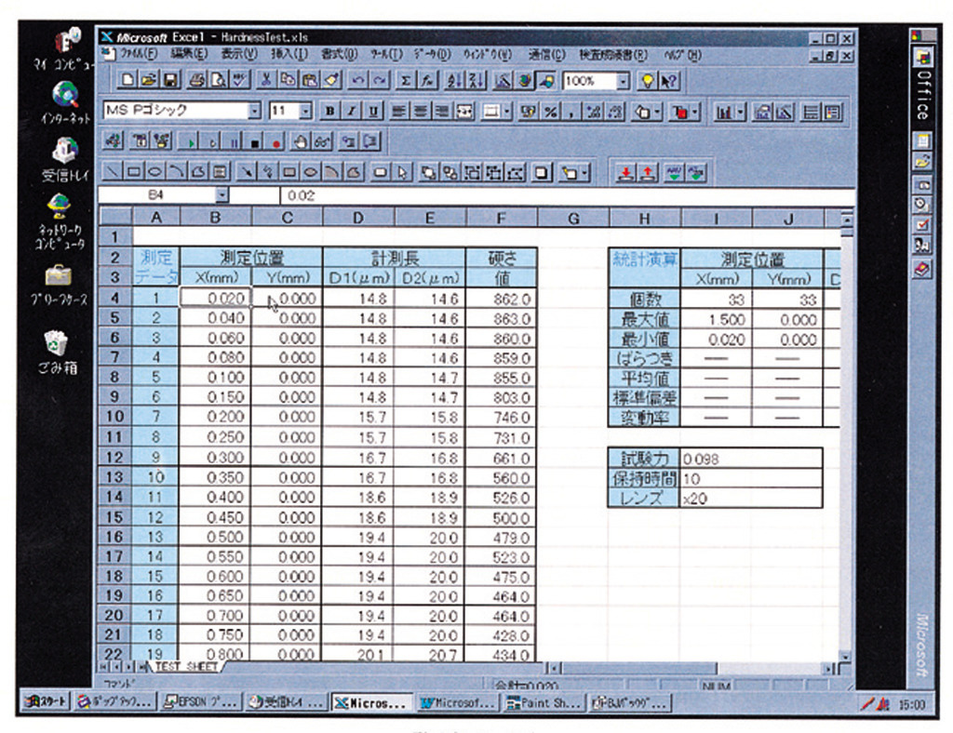Redo the last undone action

tap(380, 80)
